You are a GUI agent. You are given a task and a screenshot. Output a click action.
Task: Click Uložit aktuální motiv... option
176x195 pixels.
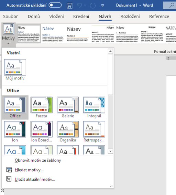point(35,180)
